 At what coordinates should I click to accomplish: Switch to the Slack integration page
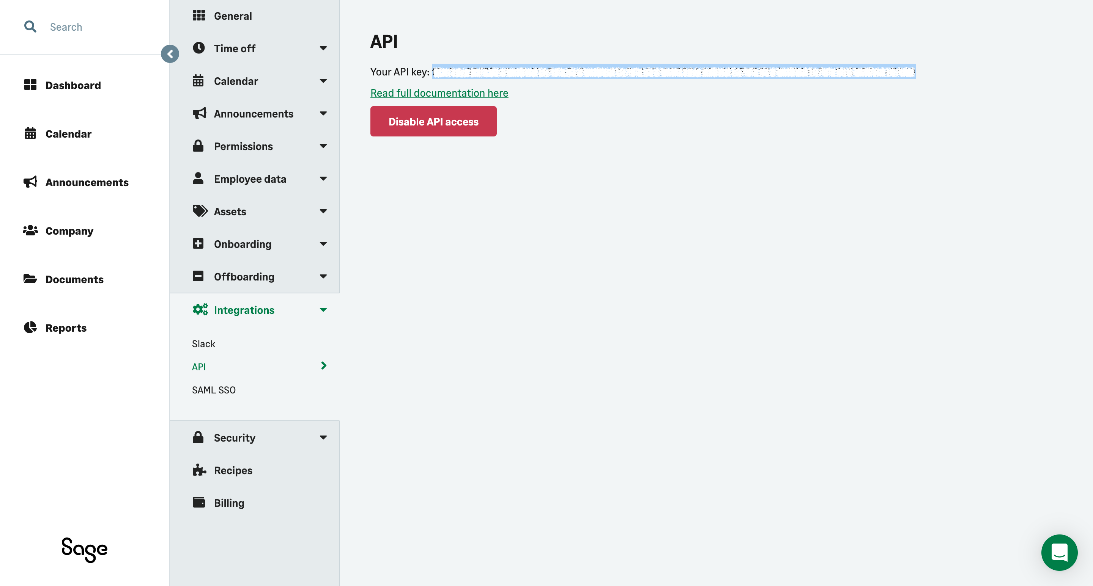(x=204, y=344)
